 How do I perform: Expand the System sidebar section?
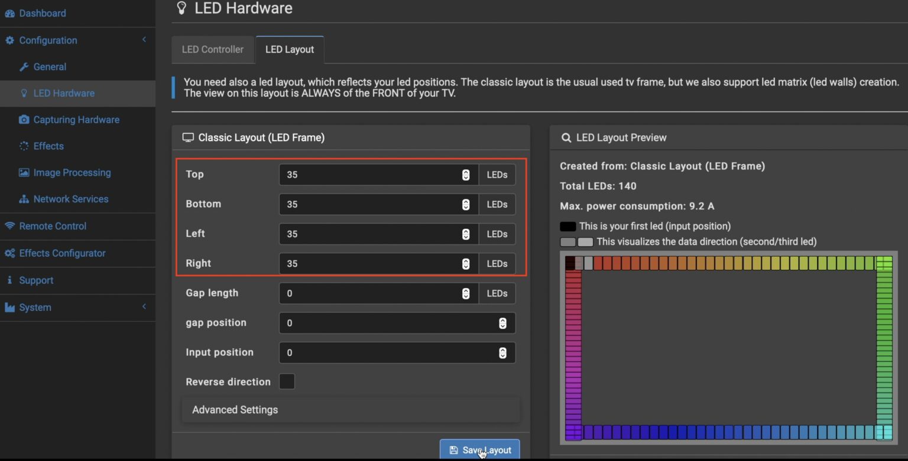click(144, 307)
